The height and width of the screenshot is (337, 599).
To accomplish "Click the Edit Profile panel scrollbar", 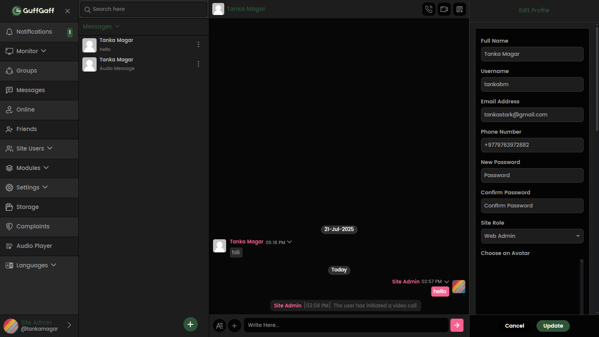I will click(x=597, y=81).
